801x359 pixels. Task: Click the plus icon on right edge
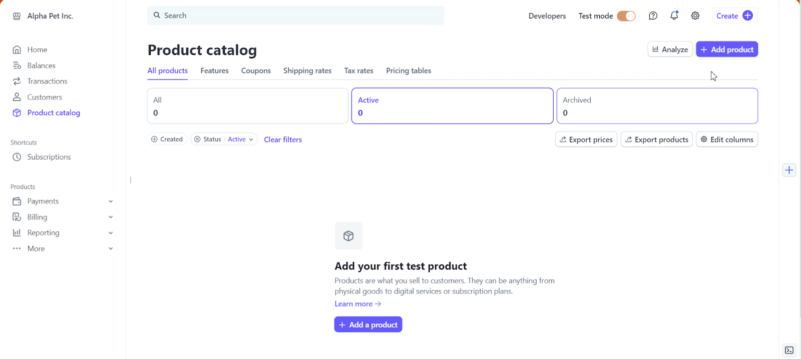789,170
